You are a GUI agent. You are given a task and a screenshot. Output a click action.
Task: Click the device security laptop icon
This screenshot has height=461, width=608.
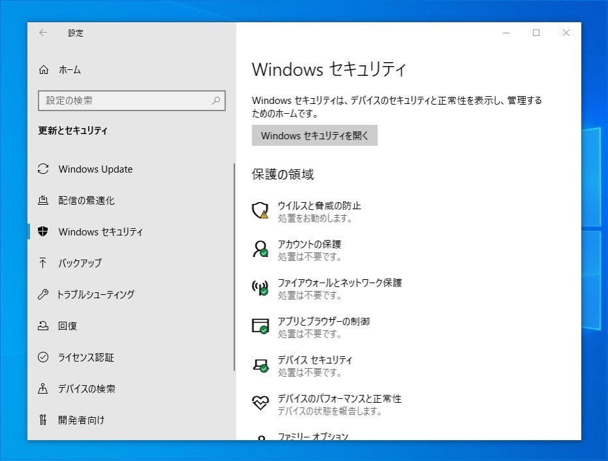(x=261, y=365)
